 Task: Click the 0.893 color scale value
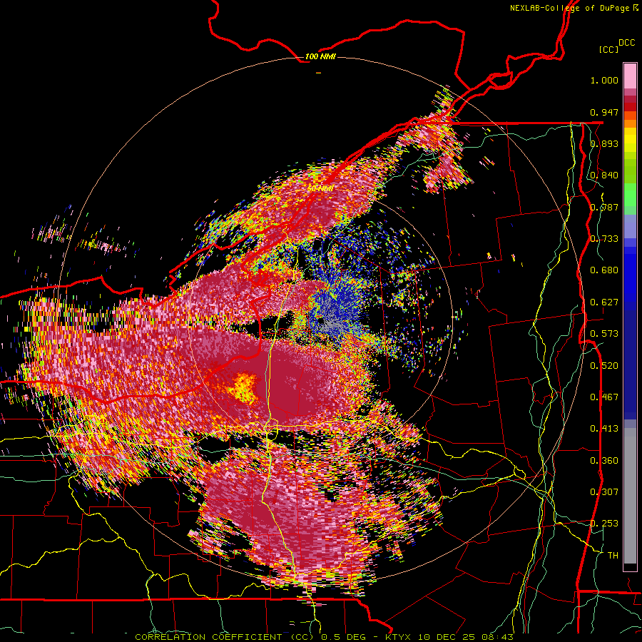(604, 143)
